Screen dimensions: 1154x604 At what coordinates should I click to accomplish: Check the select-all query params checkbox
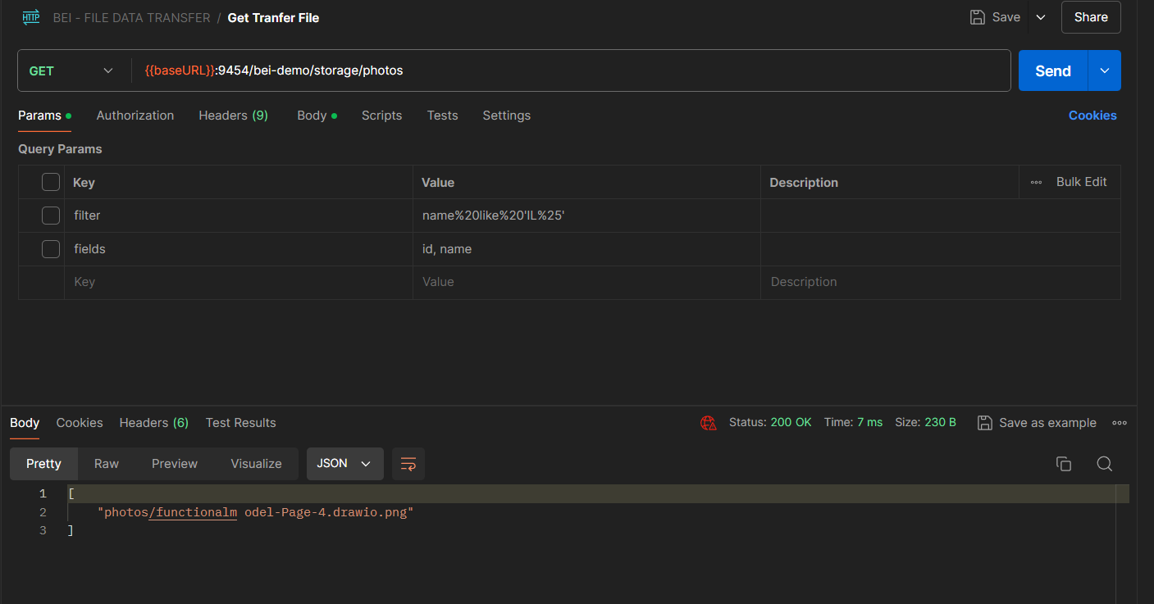[x=50, y=182]
